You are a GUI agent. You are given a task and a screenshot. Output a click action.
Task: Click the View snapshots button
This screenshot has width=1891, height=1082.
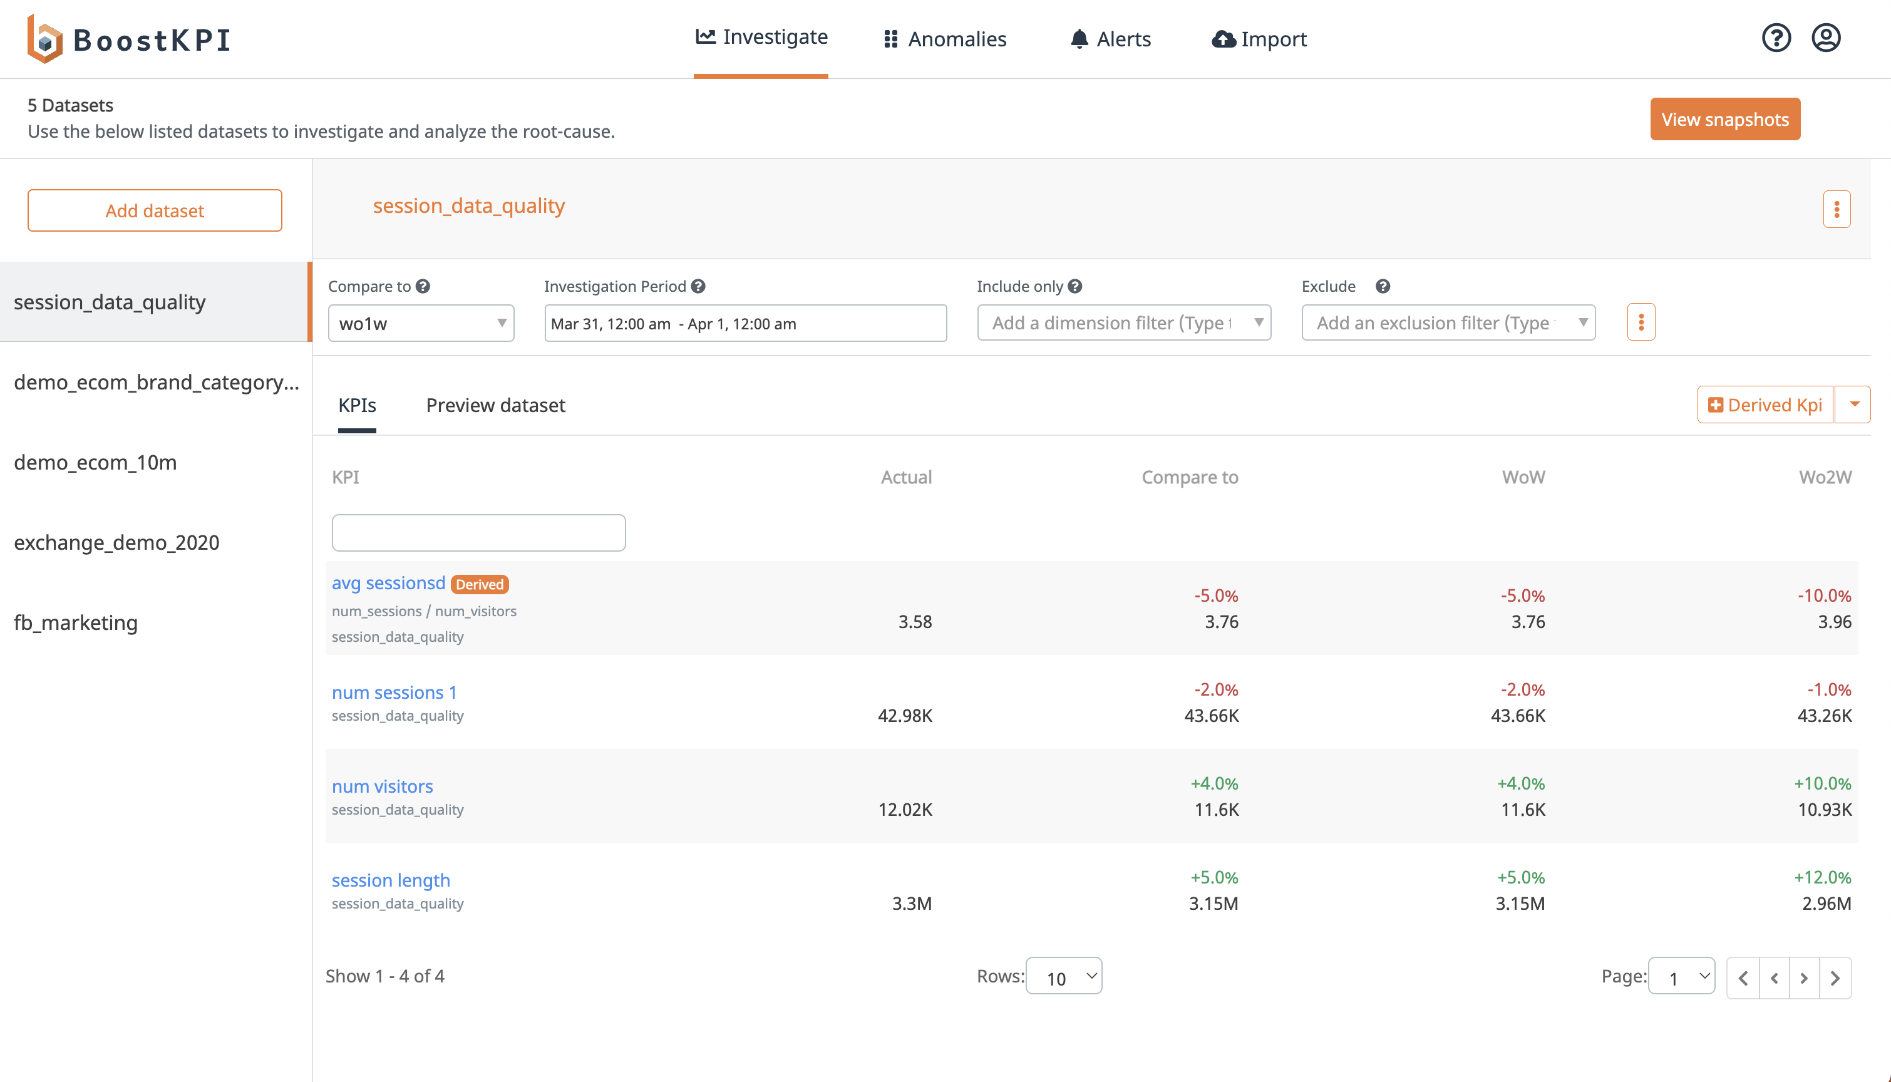(1724, 119)
